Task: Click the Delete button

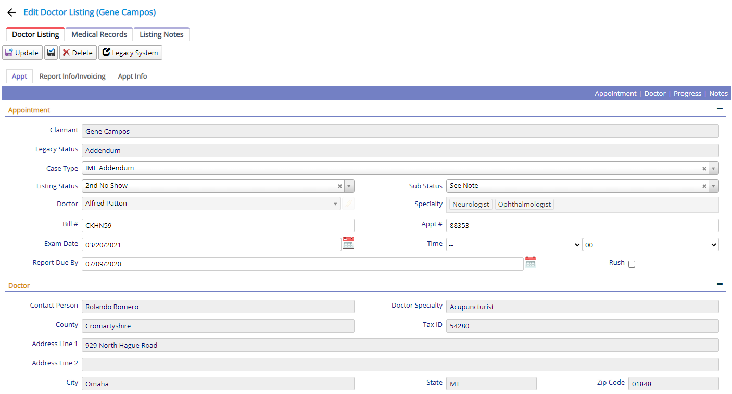Action: click(x=78, y=53)
